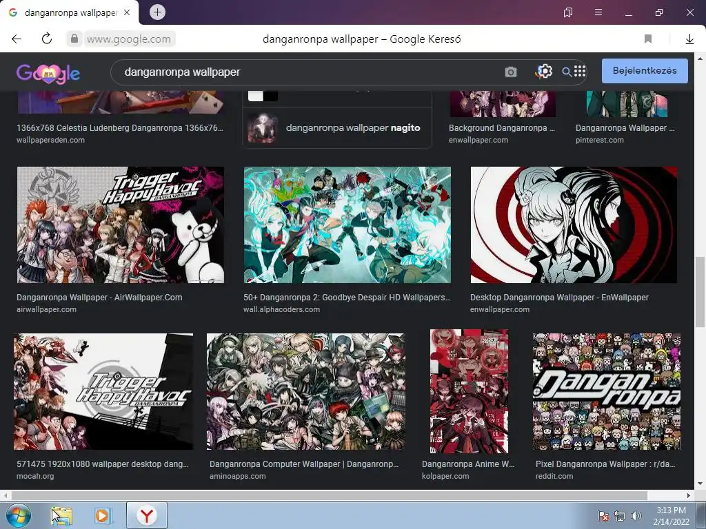The height and width of the screenshot is (529, 706).
Task: Switch to Yandex Browser taskbar button
Action: (147, 515)
